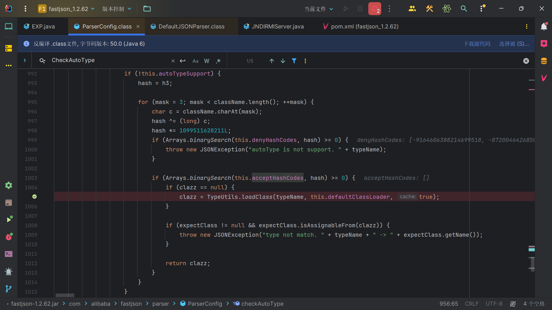Switch to DefaultJSONParser.class tab
This screenshot has height=310, width=552.
191,26
